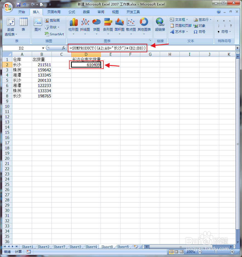The image size is (242, 257).
Task: Open Signature Line (签名行) dropdown
Action: point(203,19)
